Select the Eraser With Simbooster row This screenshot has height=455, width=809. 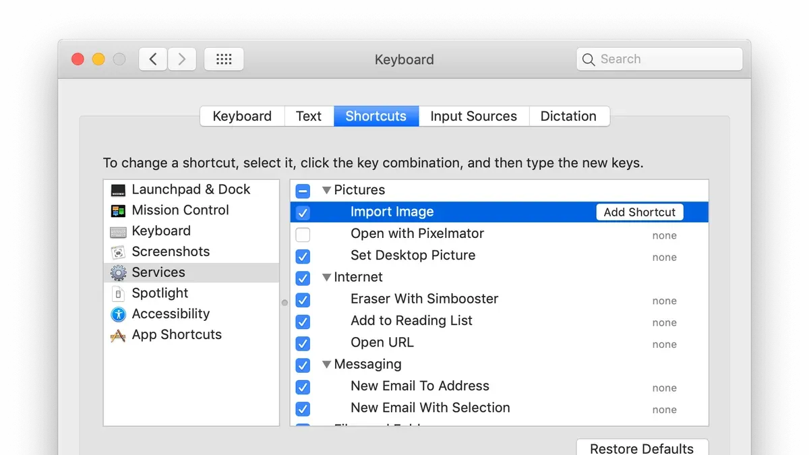[x=500, y=300]
